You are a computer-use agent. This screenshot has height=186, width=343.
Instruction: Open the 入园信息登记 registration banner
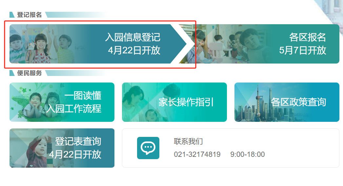pos(98,44)
